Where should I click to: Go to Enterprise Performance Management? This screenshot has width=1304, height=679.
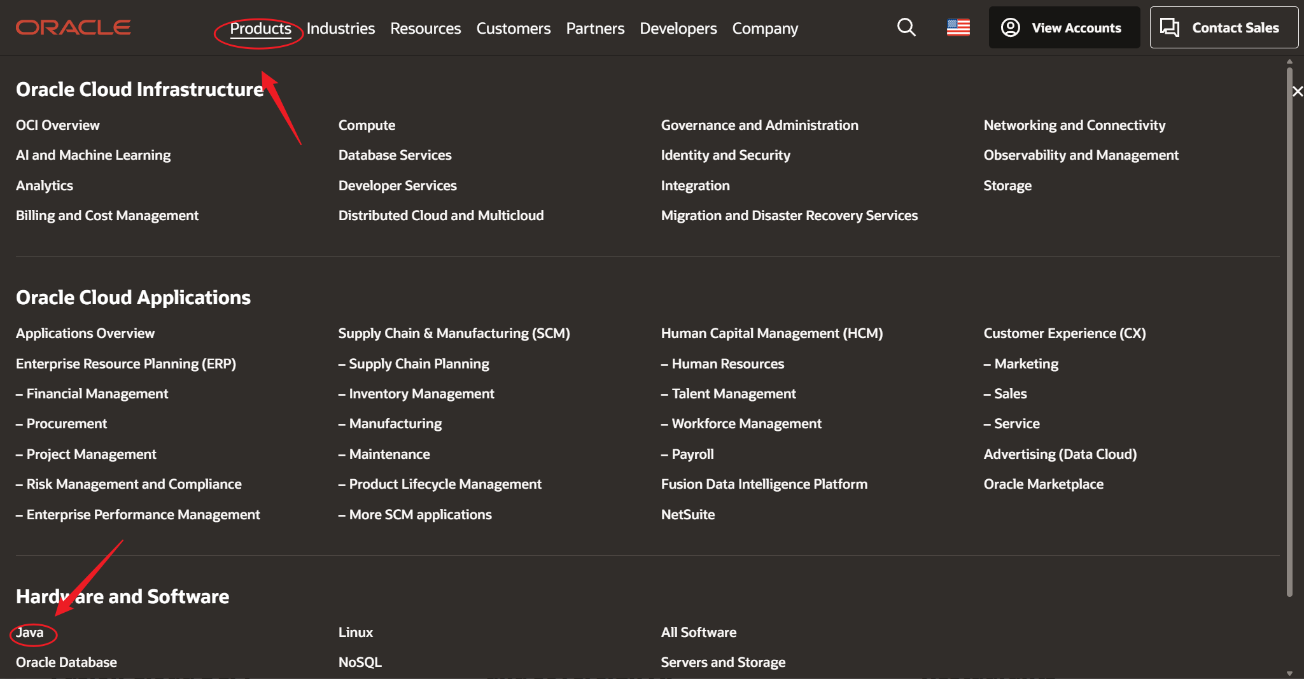tap(138, 515)
